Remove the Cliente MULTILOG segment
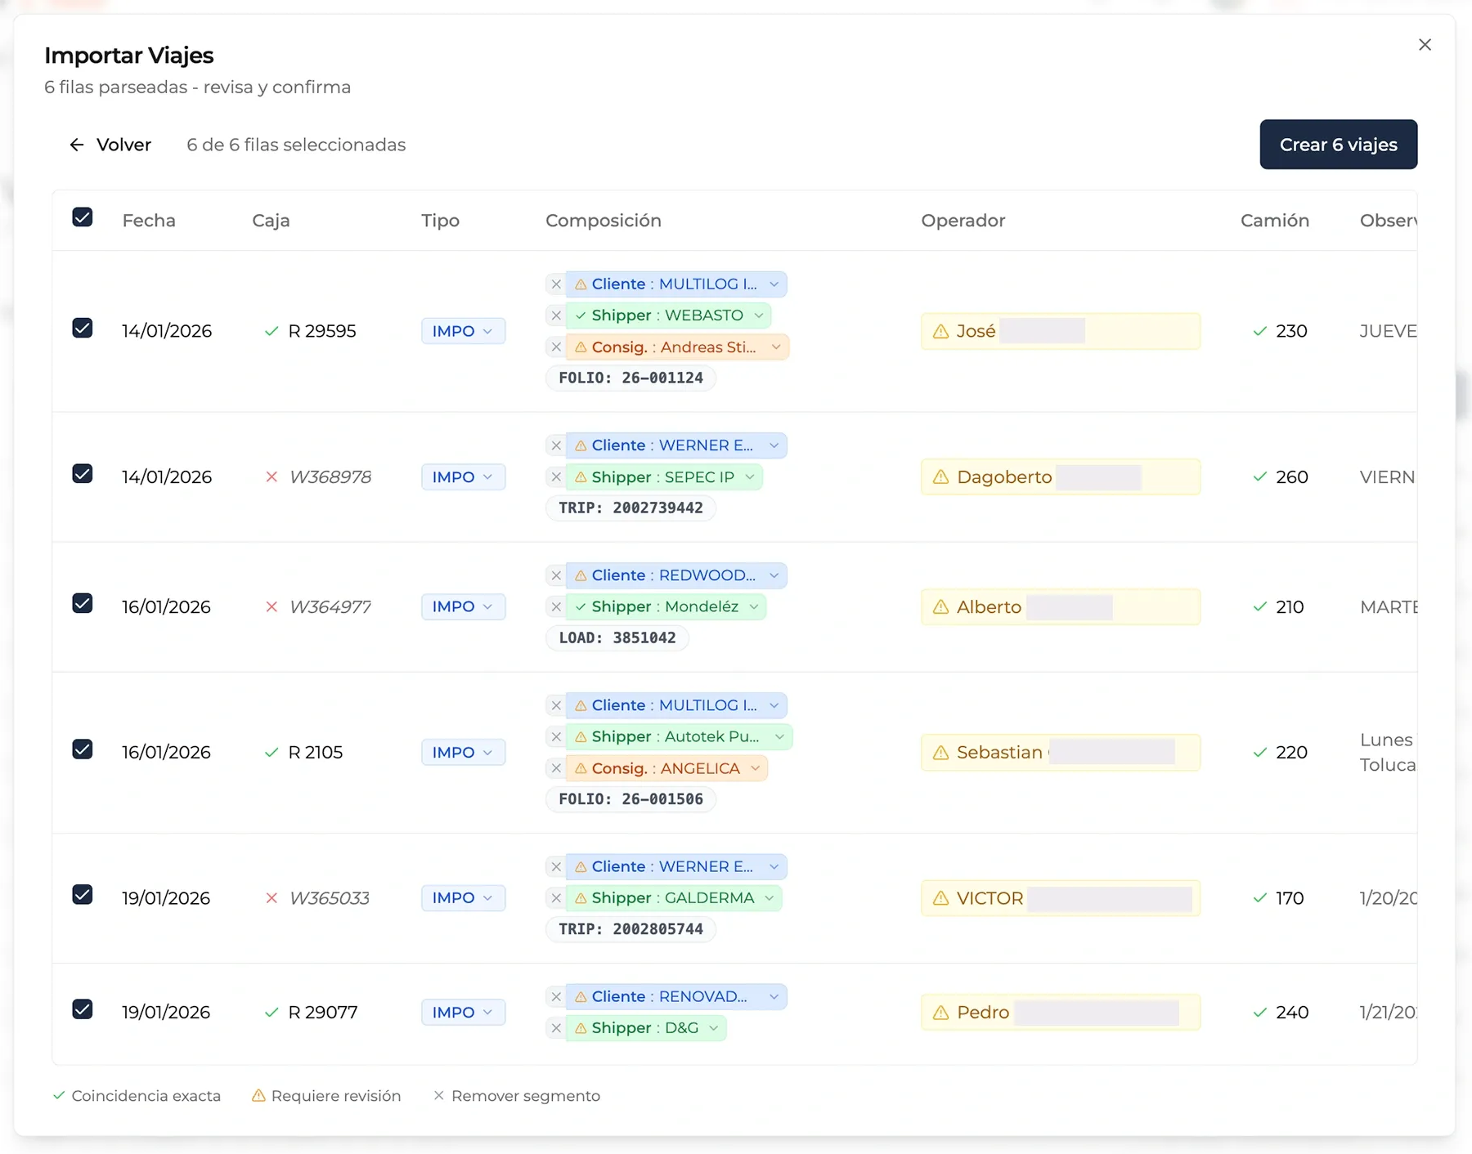 [x=556, y=284]
